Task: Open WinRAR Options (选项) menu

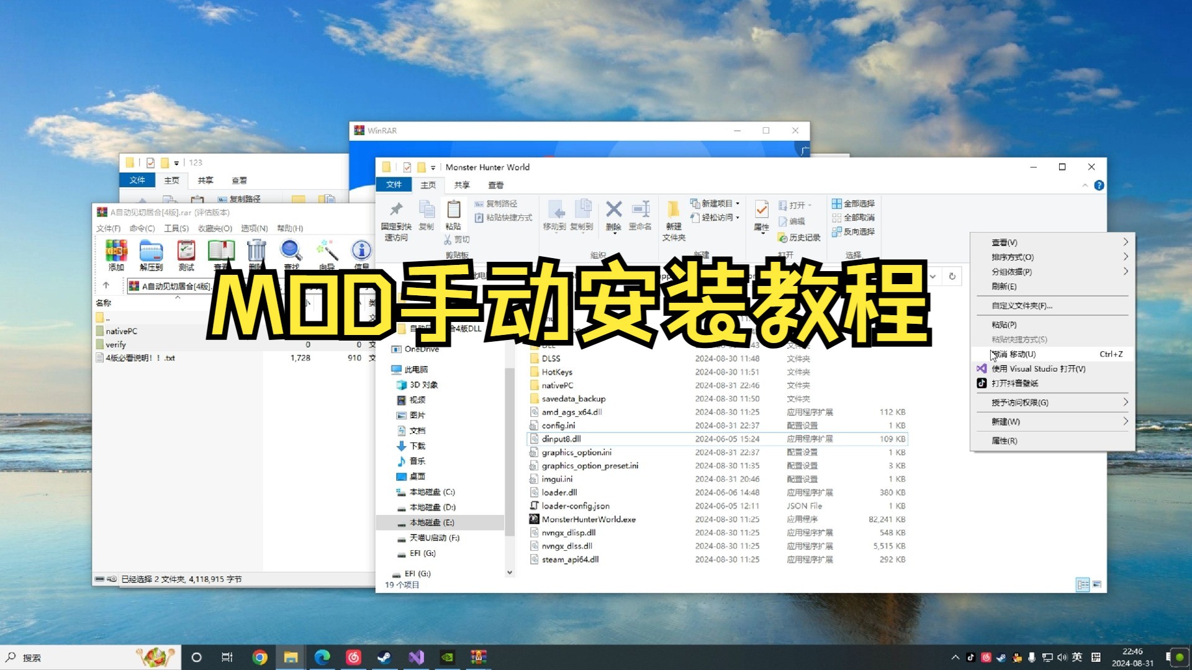Action: pos(255,228)
